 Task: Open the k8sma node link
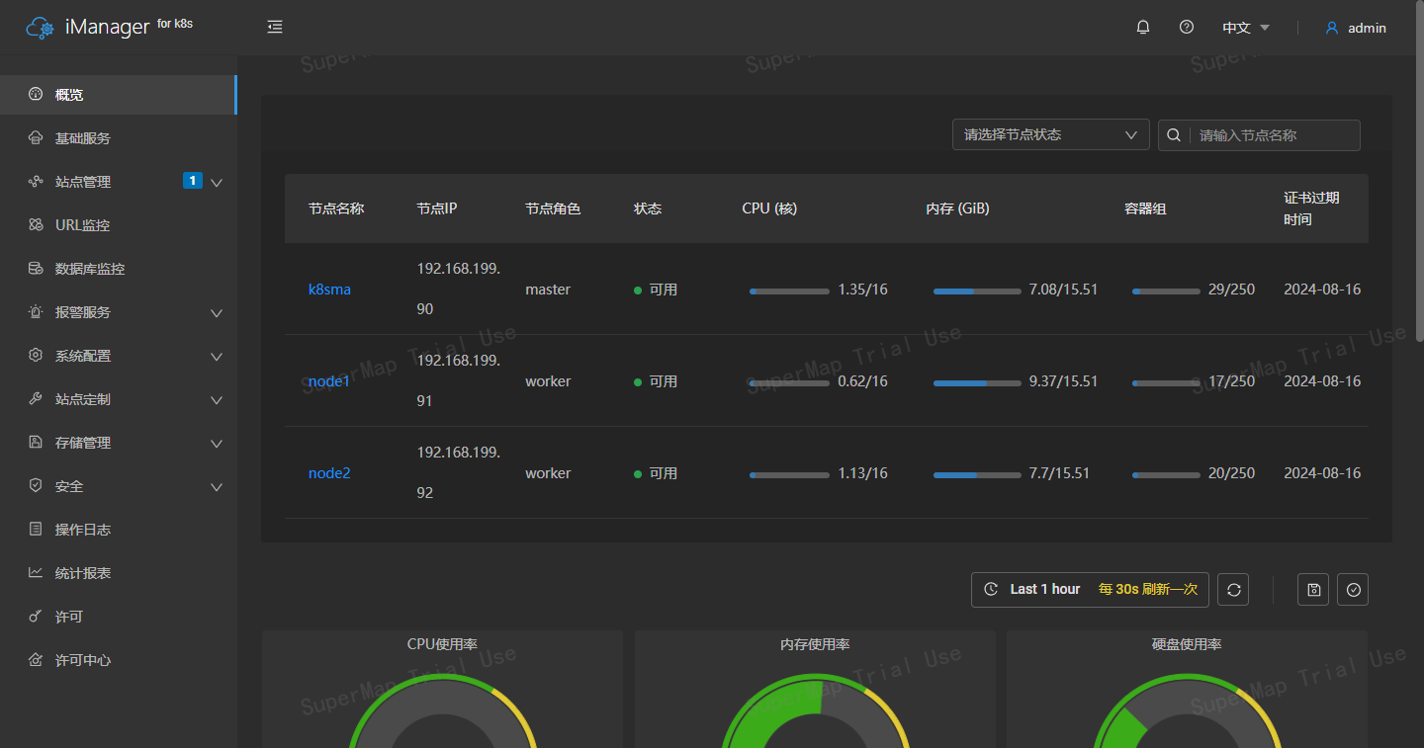coord(329,290)
